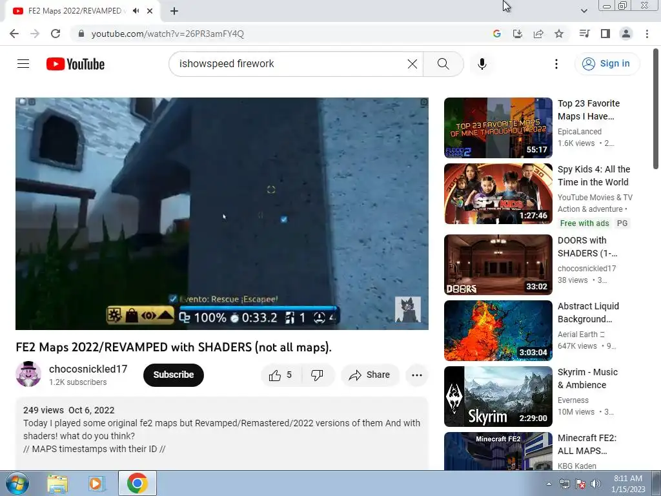Image resolution: width=661 pixels, height=496 pixels.
Task: Go back with browser back arrow
Action: (x=14, y=34)
